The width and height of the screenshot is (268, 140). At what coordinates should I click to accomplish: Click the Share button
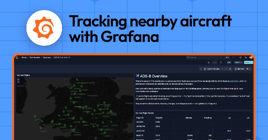247,62
